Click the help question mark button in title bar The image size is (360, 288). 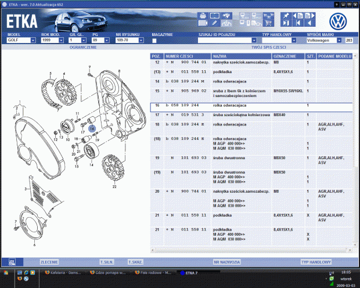[337, 5]
